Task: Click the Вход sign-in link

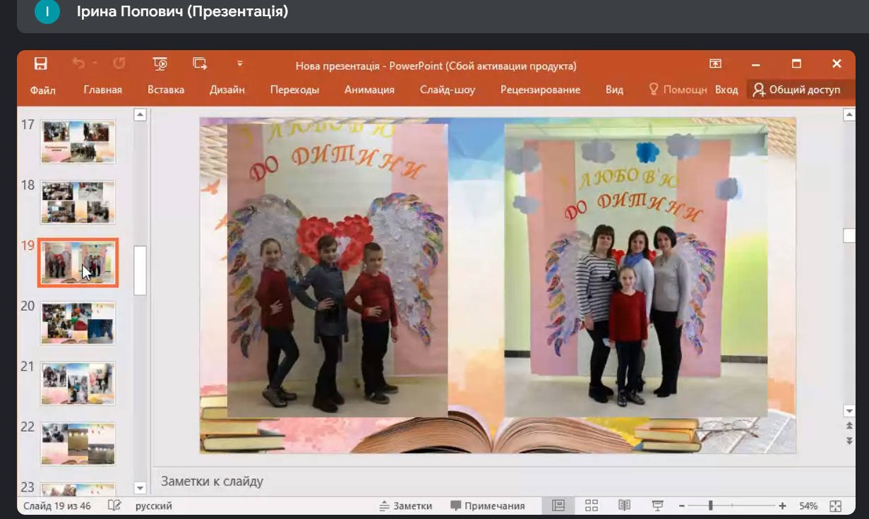Action: [x=726, y=90]
